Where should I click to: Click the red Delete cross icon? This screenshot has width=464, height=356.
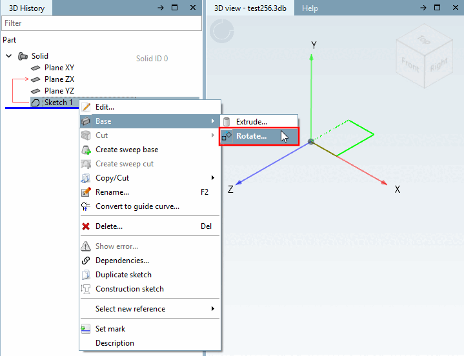pyautogui.click(x=86, y=226)
